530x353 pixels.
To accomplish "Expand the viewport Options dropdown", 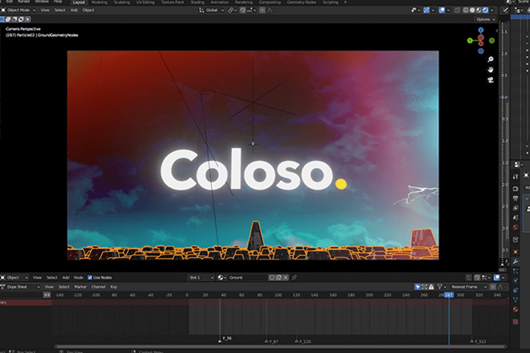I will pyautogui.click(x=486, y=19).
